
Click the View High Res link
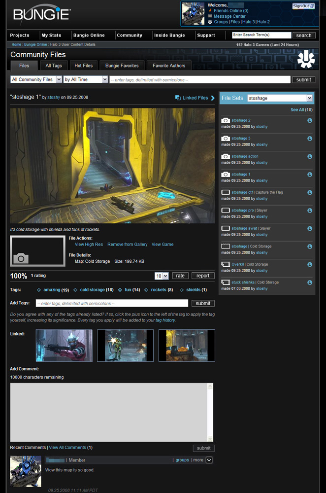89,245
